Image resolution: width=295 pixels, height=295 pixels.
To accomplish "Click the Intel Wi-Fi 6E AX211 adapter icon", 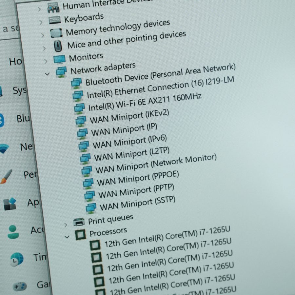I will [79, 109].
